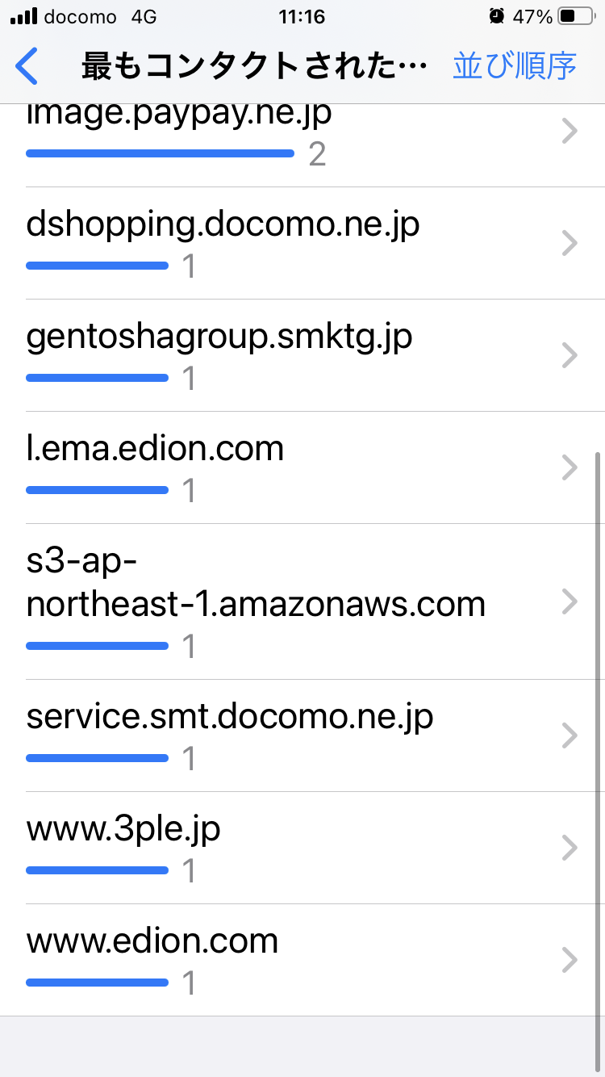Click contact count bar under image.paypay.ne.jp
The height and width of the screenshot is (1077, 605).
[160, 153]
